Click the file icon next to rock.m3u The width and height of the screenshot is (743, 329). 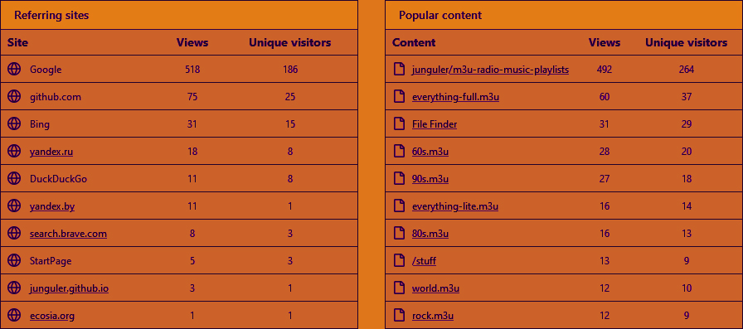pyautogui.click(x=400, y=315)
